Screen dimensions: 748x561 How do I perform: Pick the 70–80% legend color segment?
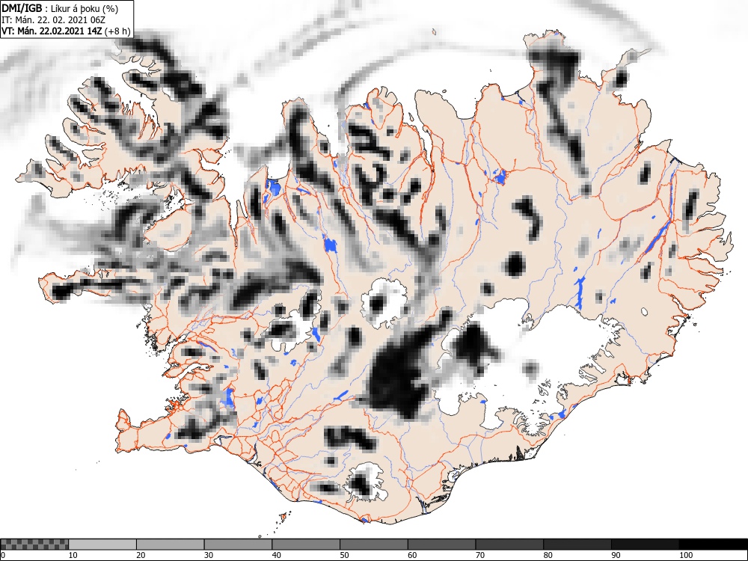click(x=509, y=544)
